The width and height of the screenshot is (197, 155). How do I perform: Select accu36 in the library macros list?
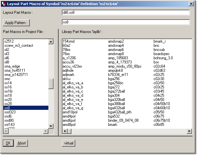[68, 62]
